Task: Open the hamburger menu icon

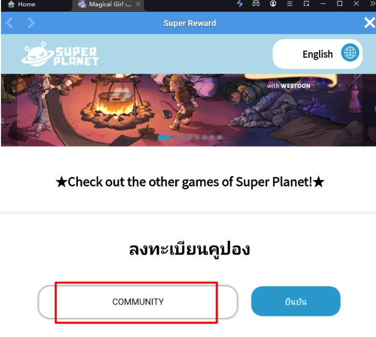Action: [289, 4]
